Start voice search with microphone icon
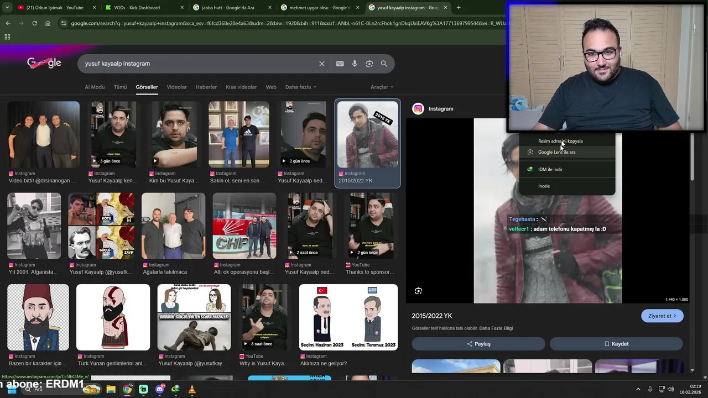The height and width of the screenshot is (398, 708). coord(355,64)
